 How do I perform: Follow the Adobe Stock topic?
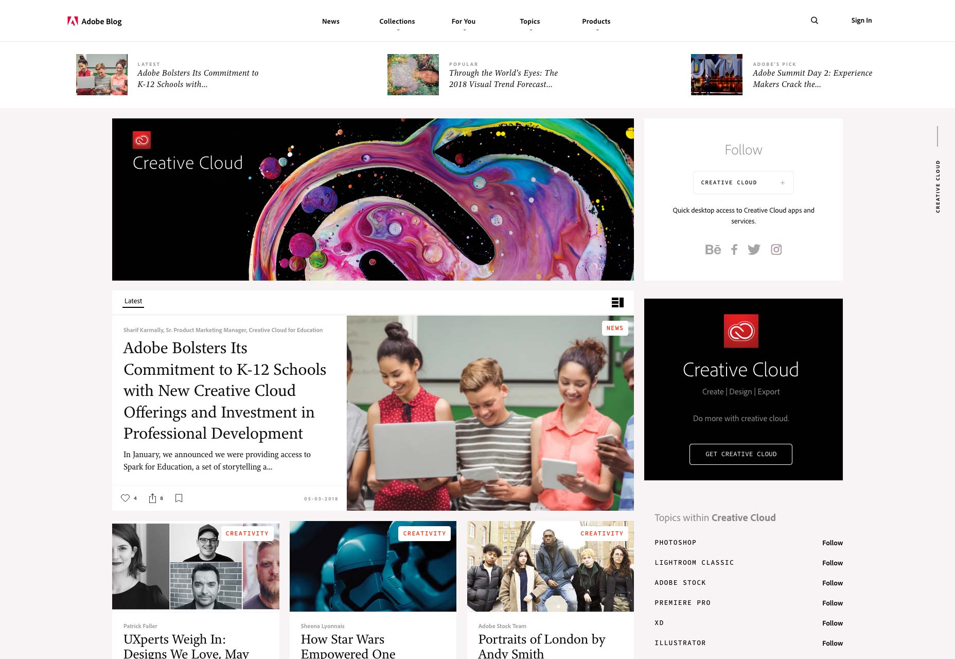pyautogui.click(x=833, y=583)
